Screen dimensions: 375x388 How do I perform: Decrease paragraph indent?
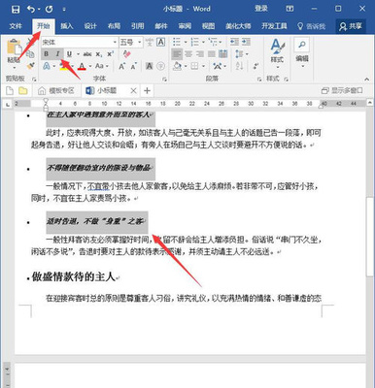coord(234,42)
